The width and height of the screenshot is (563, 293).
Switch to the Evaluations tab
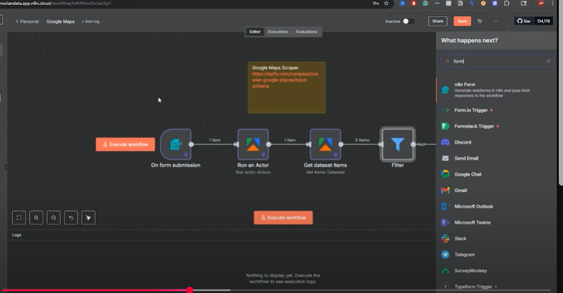(x=306, y=32)
